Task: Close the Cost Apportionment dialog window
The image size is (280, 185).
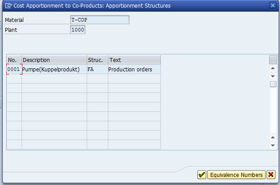Action: click(272, 6)
